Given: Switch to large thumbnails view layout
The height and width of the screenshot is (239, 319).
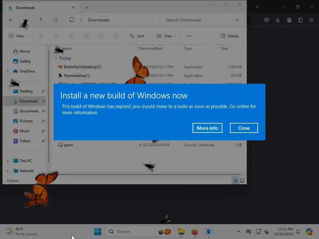Looking at the screenshot, I should pyautogui.click(x=242, y=180).
